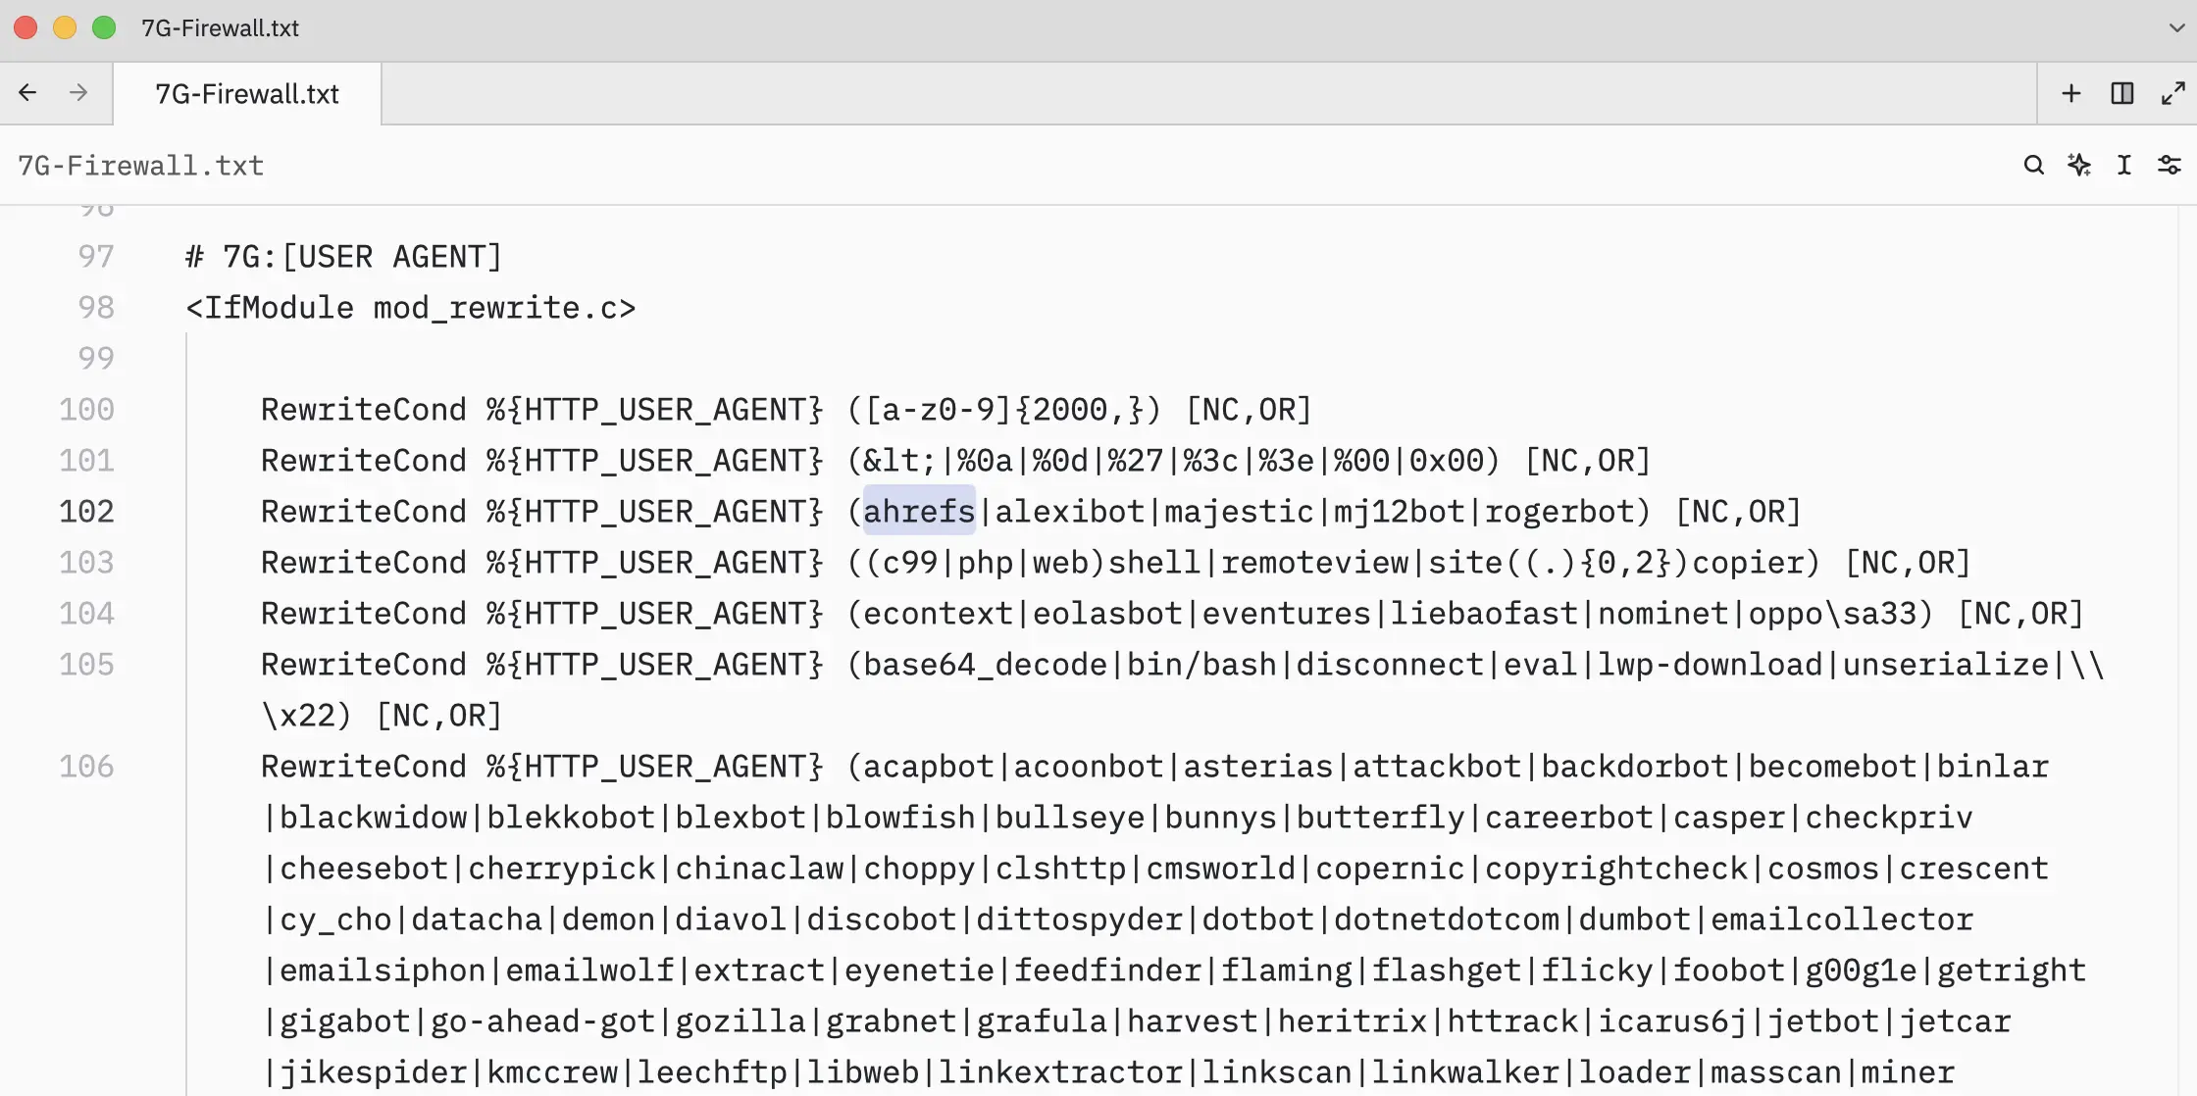The height and width of the screenshot is (1096, 2197).
Task: Click 'majestic' in line 102
Action: coord(1239,512)
